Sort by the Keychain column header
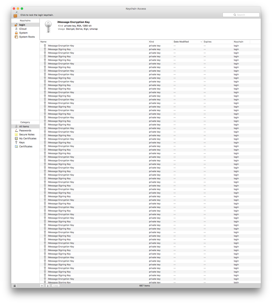 click(241, 42)
